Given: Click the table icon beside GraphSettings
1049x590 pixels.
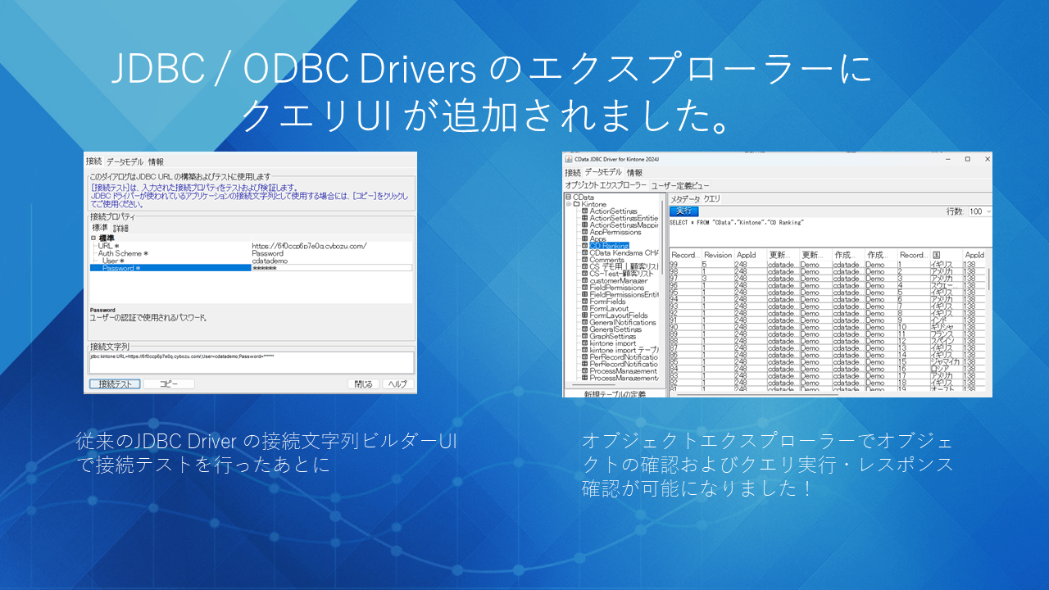Looking at the screenshot, I should [584, 336].
